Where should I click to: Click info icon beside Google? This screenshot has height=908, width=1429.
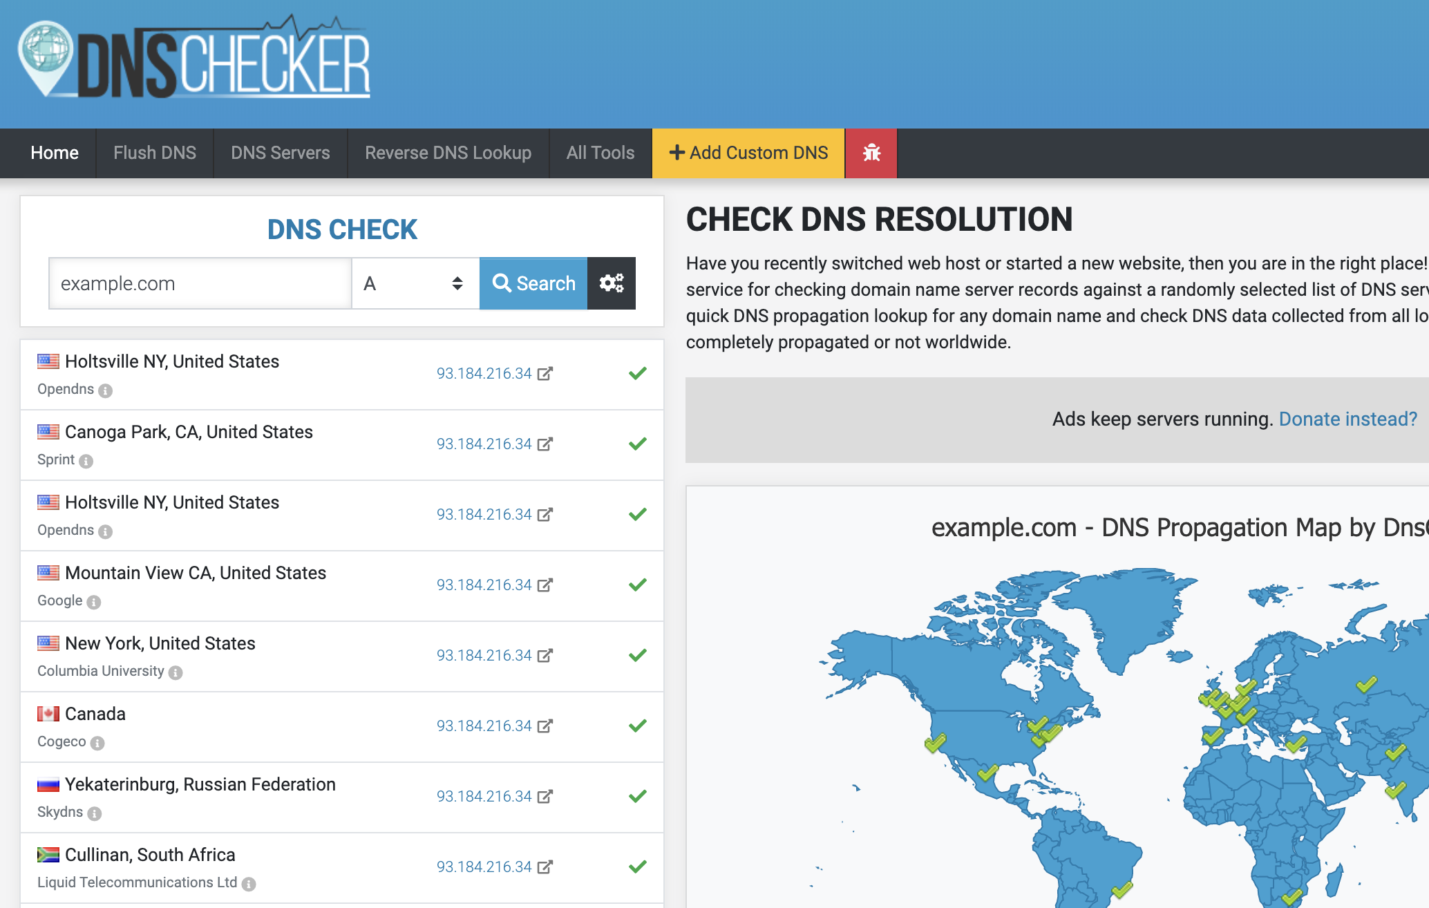click(94, 602)
